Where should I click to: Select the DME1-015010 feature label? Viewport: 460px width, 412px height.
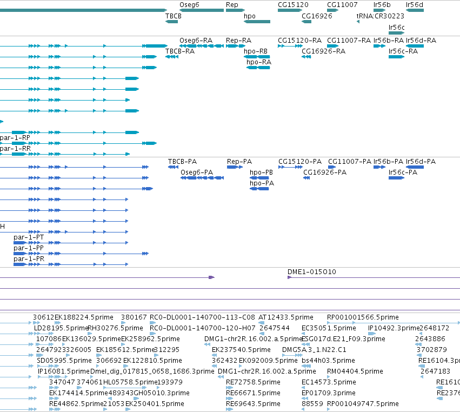(x=311, y=272)
